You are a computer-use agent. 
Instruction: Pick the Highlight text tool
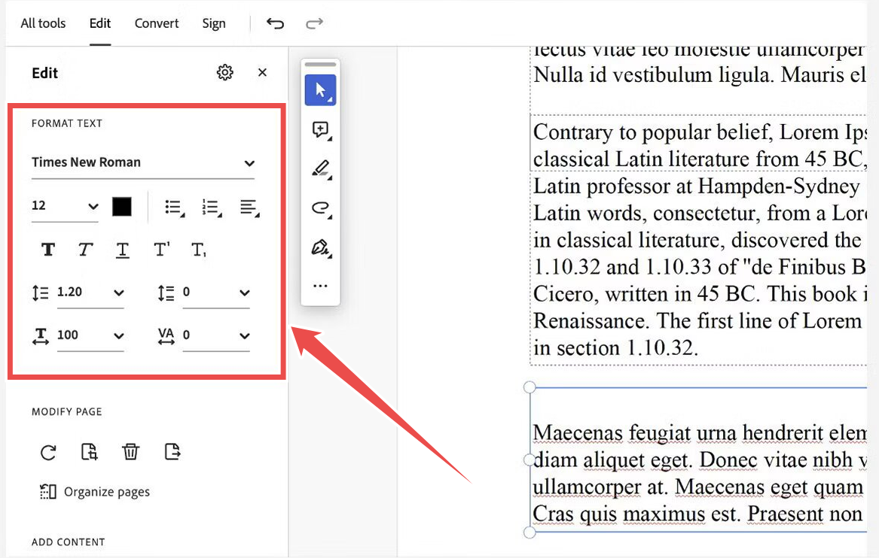pos(320,168)
